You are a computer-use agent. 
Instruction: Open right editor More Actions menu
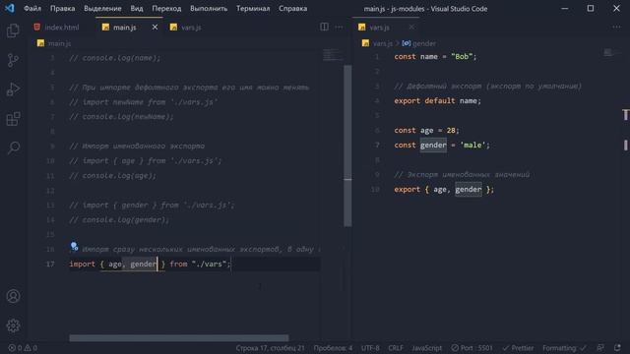point(617,27)
